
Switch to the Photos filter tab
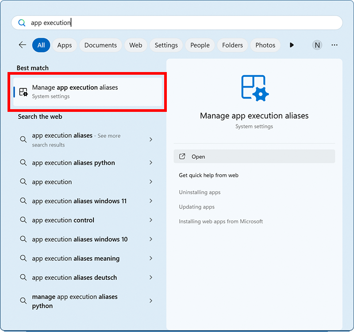tap(265, 45)
